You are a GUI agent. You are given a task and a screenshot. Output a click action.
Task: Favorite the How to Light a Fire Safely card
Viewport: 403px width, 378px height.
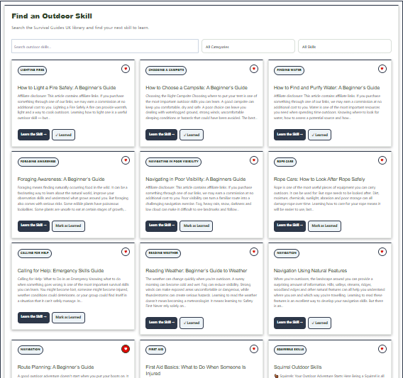[x=126, y=69]
